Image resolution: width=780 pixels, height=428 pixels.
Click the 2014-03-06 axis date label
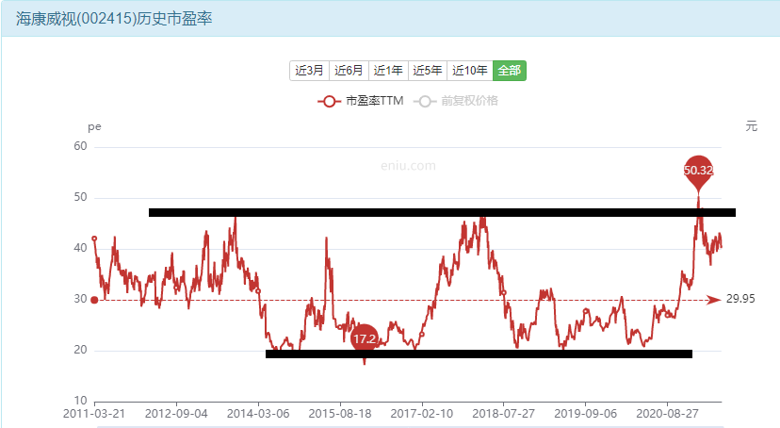point(258,414)
